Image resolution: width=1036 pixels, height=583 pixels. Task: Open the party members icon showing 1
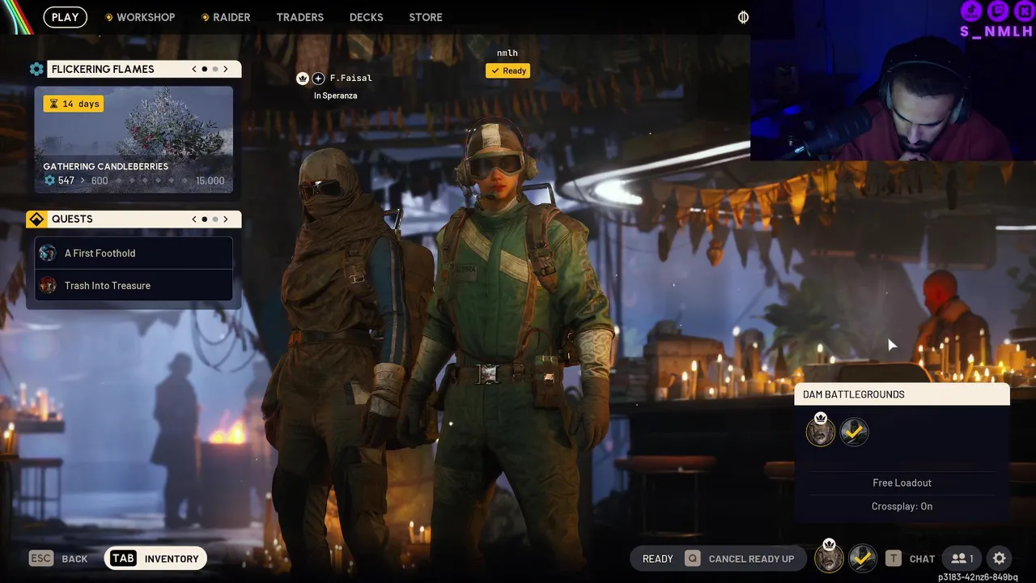[x=962, y=559]
